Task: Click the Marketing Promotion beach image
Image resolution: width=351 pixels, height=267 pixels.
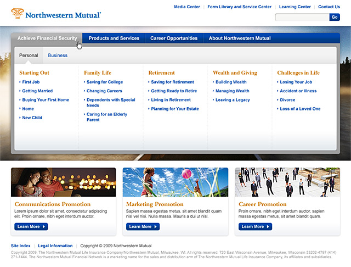Action: tap(175, 182)
